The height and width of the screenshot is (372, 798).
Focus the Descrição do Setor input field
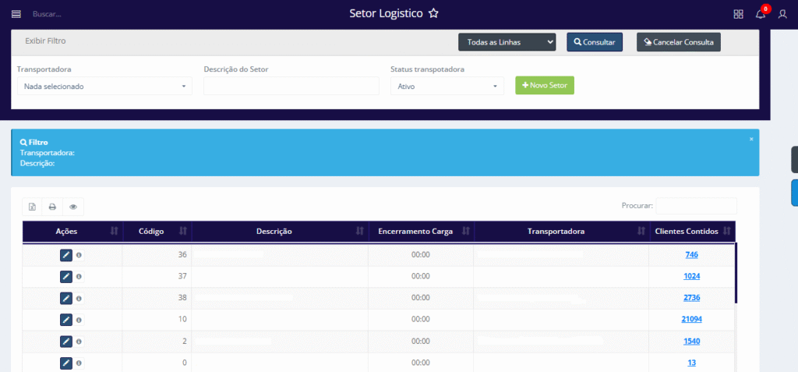280,87
